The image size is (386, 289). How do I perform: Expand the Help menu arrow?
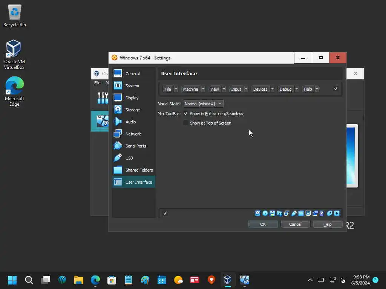317,89
